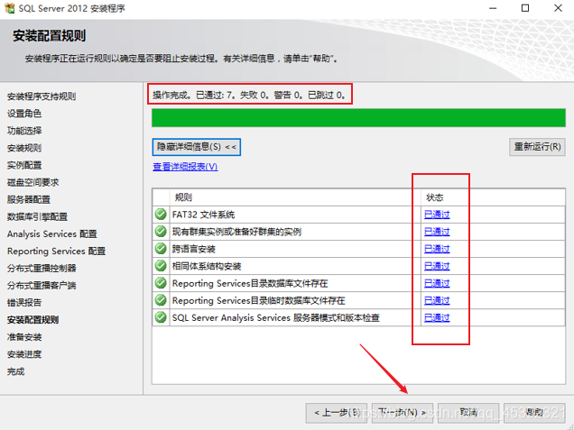Select 服务器配置 step in sidebar
The height and width of the screenshot is (430, 574).
coord(29,199)
